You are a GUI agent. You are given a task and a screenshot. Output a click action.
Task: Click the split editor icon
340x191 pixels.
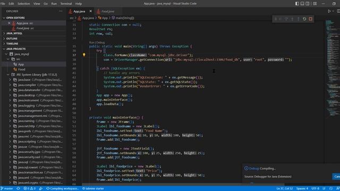[338, 11]
